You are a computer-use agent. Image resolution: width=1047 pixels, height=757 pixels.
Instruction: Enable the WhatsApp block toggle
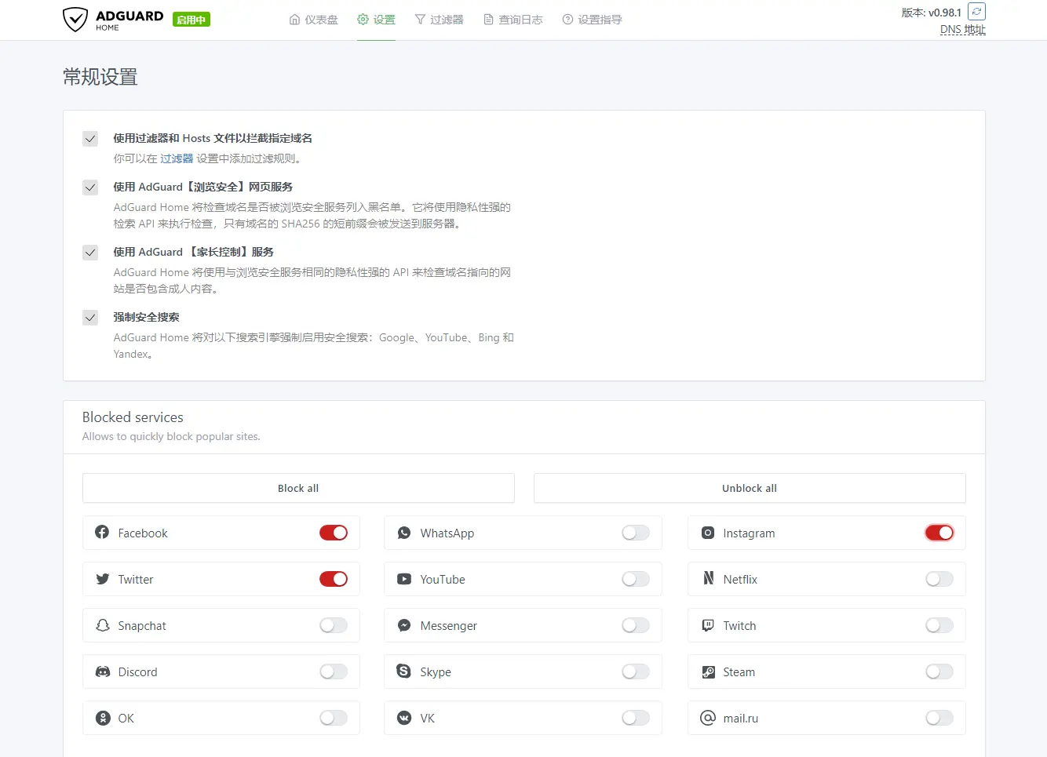point(636,533)
